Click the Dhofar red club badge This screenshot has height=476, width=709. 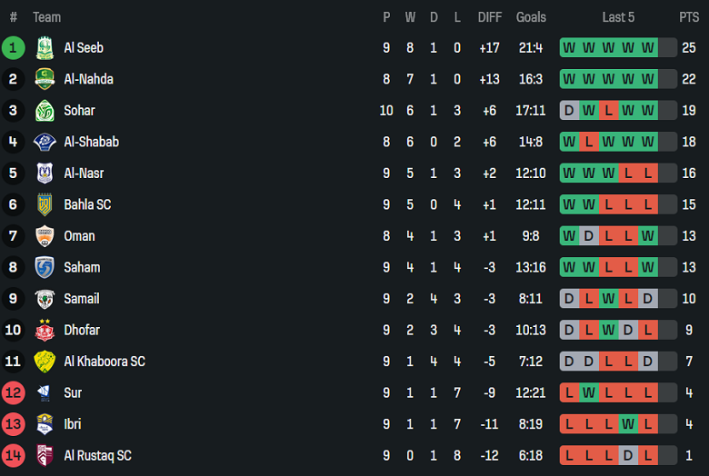coord(44,330)
